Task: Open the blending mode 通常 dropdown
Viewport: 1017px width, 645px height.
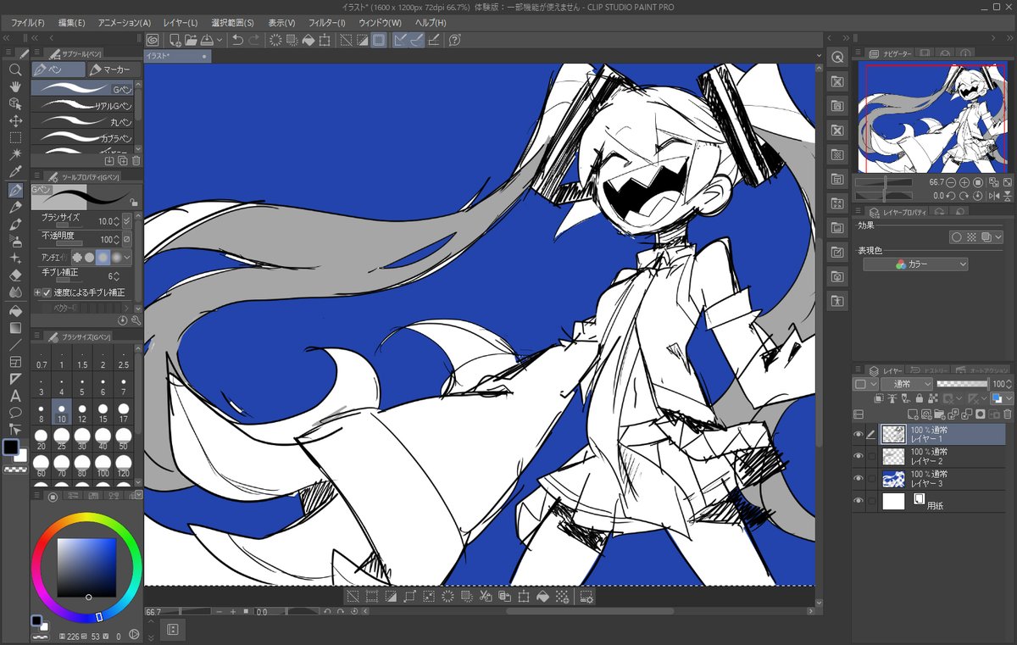Action: 906,384
